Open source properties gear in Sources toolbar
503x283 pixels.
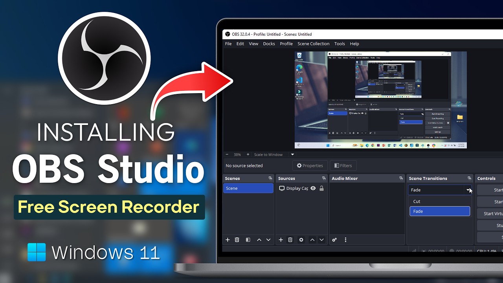pos(301,240)
